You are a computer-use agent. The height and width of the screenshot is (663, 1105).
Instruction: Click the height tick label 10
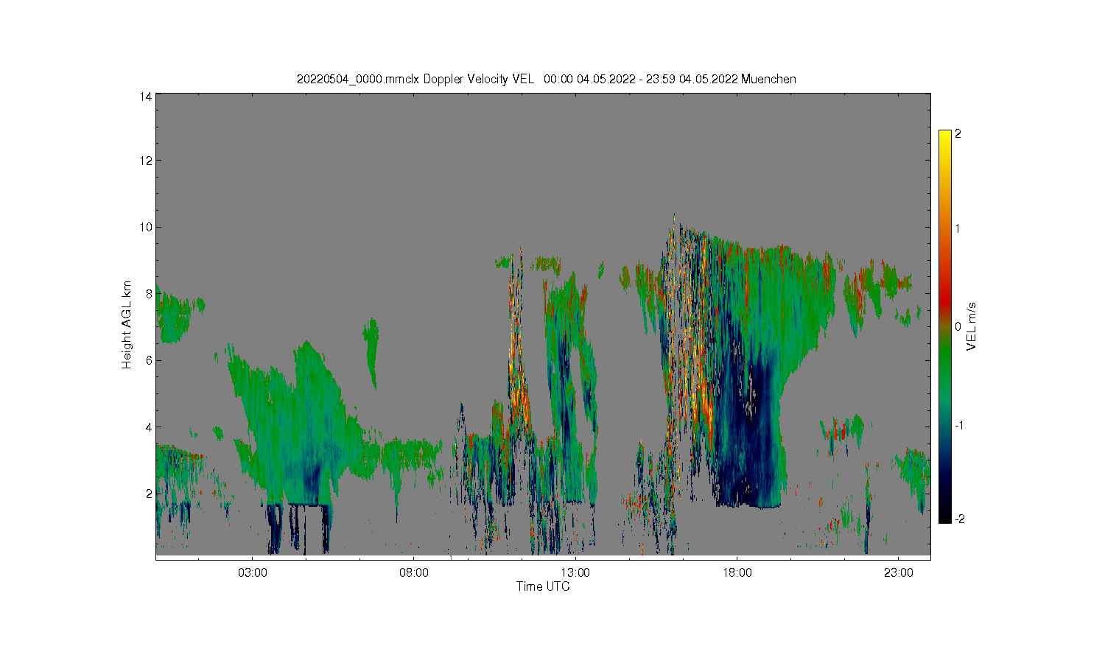coord(146,227)
